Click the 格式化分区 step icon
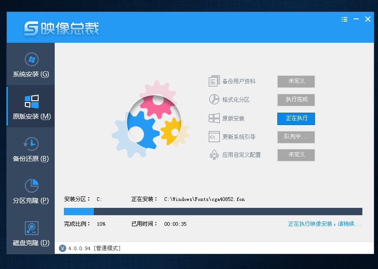 point(214,100)
